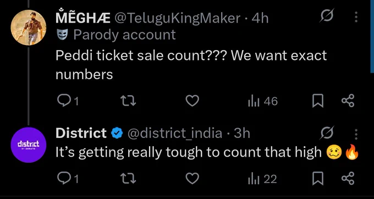Open the MEGHA profile picture

29,27
